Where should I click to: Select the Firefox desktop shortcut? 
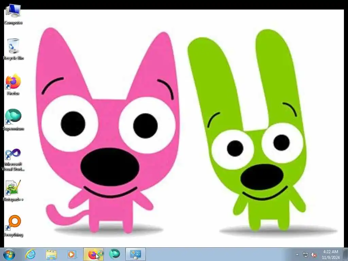coord(13,85)
